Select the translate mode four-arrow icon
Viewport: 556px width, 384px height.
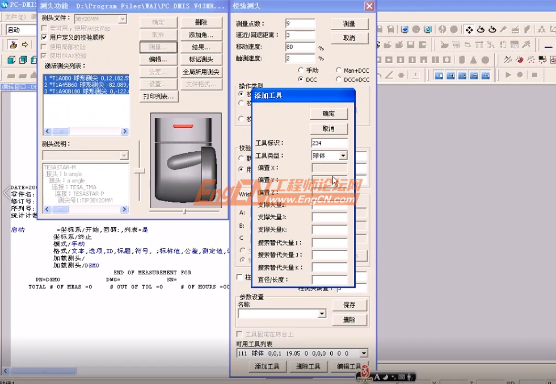point(469,30)
